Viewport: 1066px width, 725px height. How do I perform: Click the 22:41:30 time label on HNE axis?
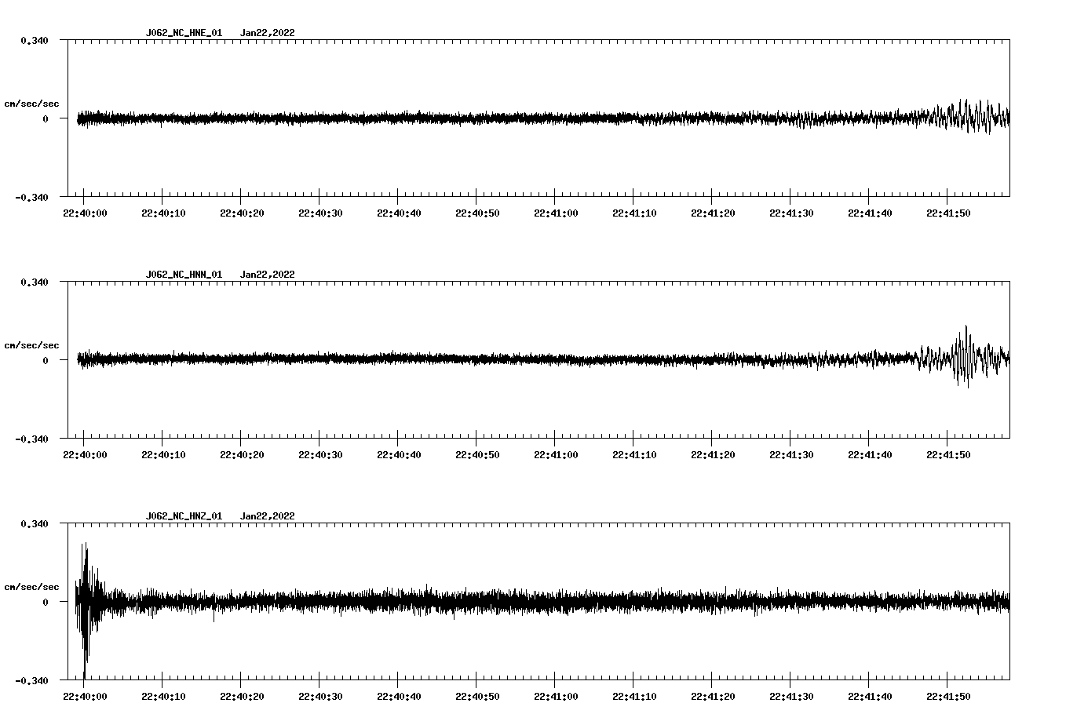(x=791, y=213)
